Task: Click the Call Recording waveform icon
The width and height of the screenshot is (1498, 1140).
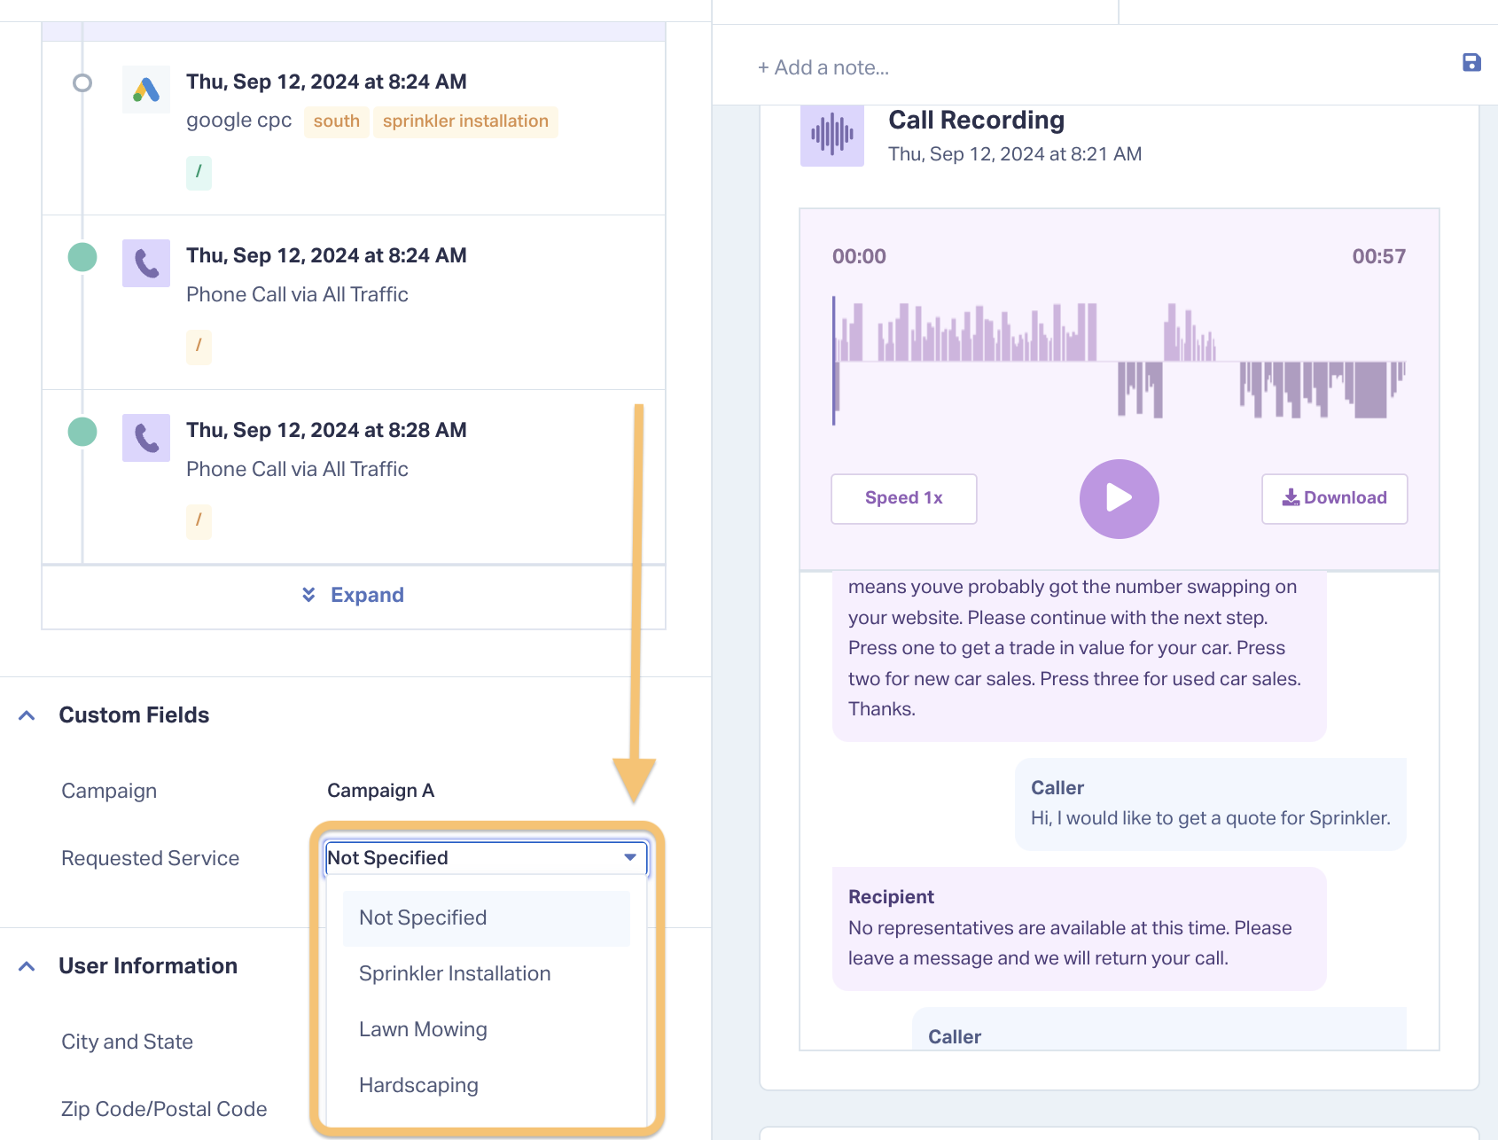Action: click(x=832, y=135)
